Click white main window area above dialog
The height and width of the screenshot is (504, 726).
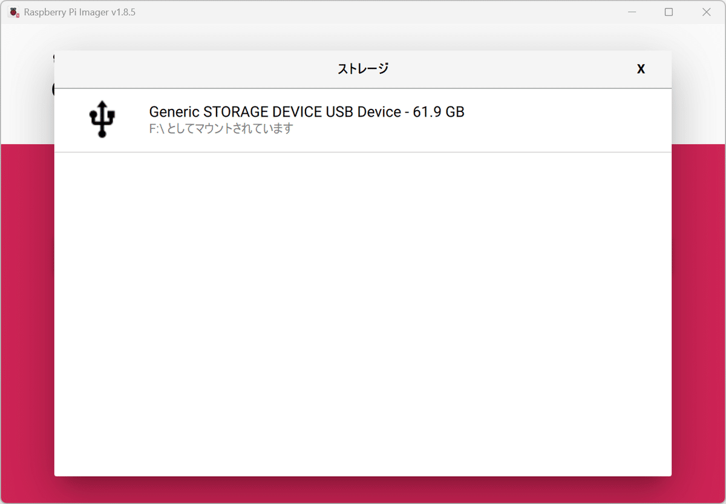(x=363, y=37)
